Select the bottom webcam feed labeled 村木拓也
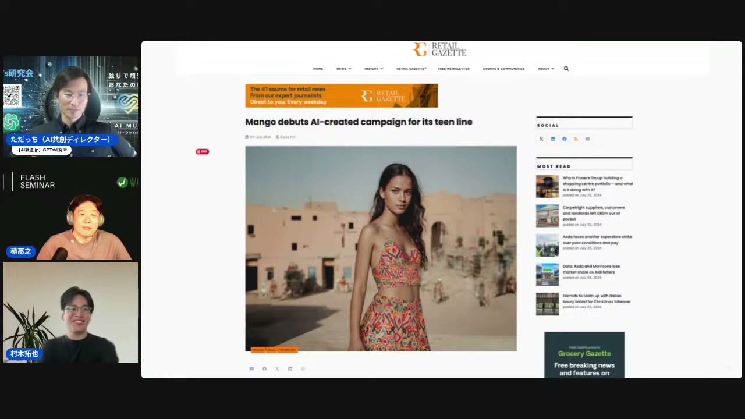Viewport: 745px width, 419px height. [71, 313]
